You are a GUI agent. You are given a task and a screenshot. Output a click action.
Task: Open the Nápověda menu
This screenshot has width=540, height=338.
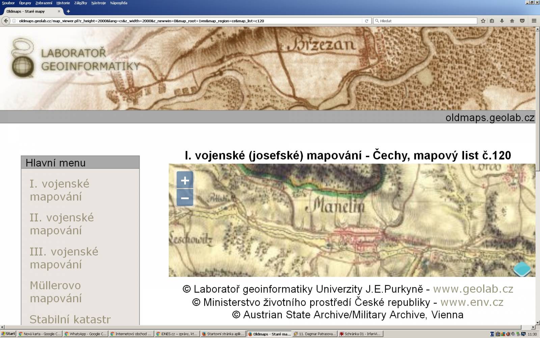click(119, 3)
